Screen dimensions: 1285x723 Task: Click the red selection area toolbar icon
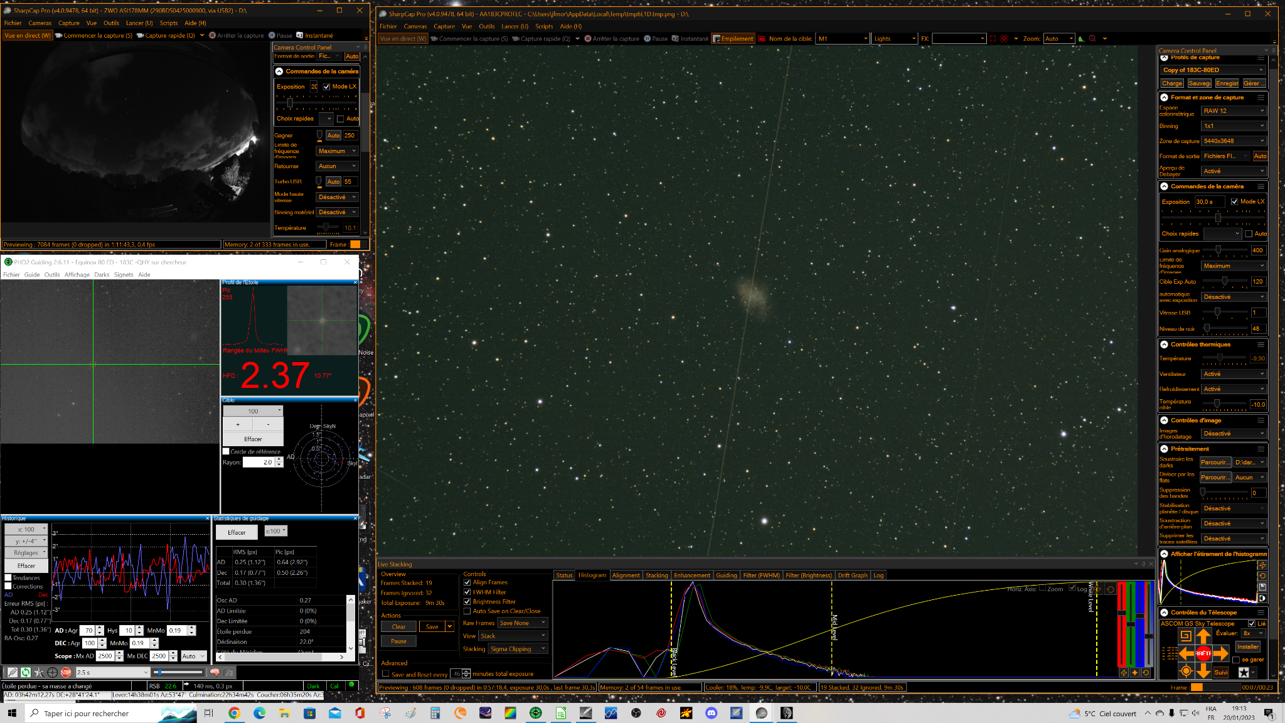coord(993,39)
